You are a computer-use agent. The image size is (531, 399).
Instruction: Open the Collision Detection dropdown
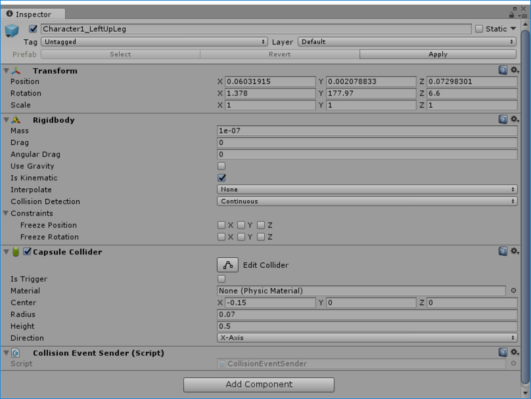coord(367,201)
